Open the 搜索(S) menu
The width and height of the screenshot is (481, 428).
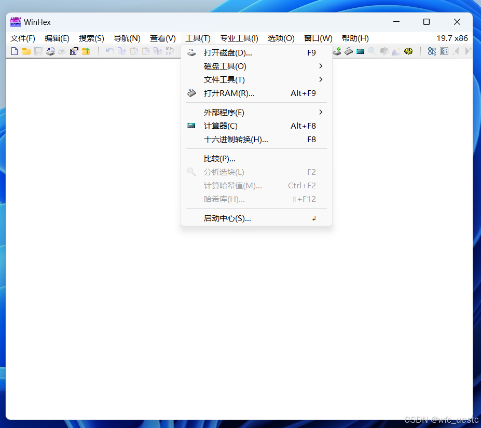pyautogui.click(x=91, y=38)
